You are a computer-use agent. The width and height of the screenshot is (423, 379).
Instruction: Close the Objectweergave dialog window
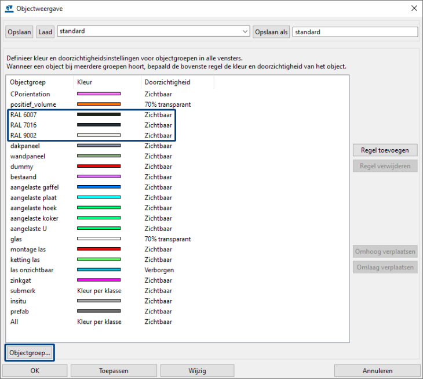(x=413, y=8)
